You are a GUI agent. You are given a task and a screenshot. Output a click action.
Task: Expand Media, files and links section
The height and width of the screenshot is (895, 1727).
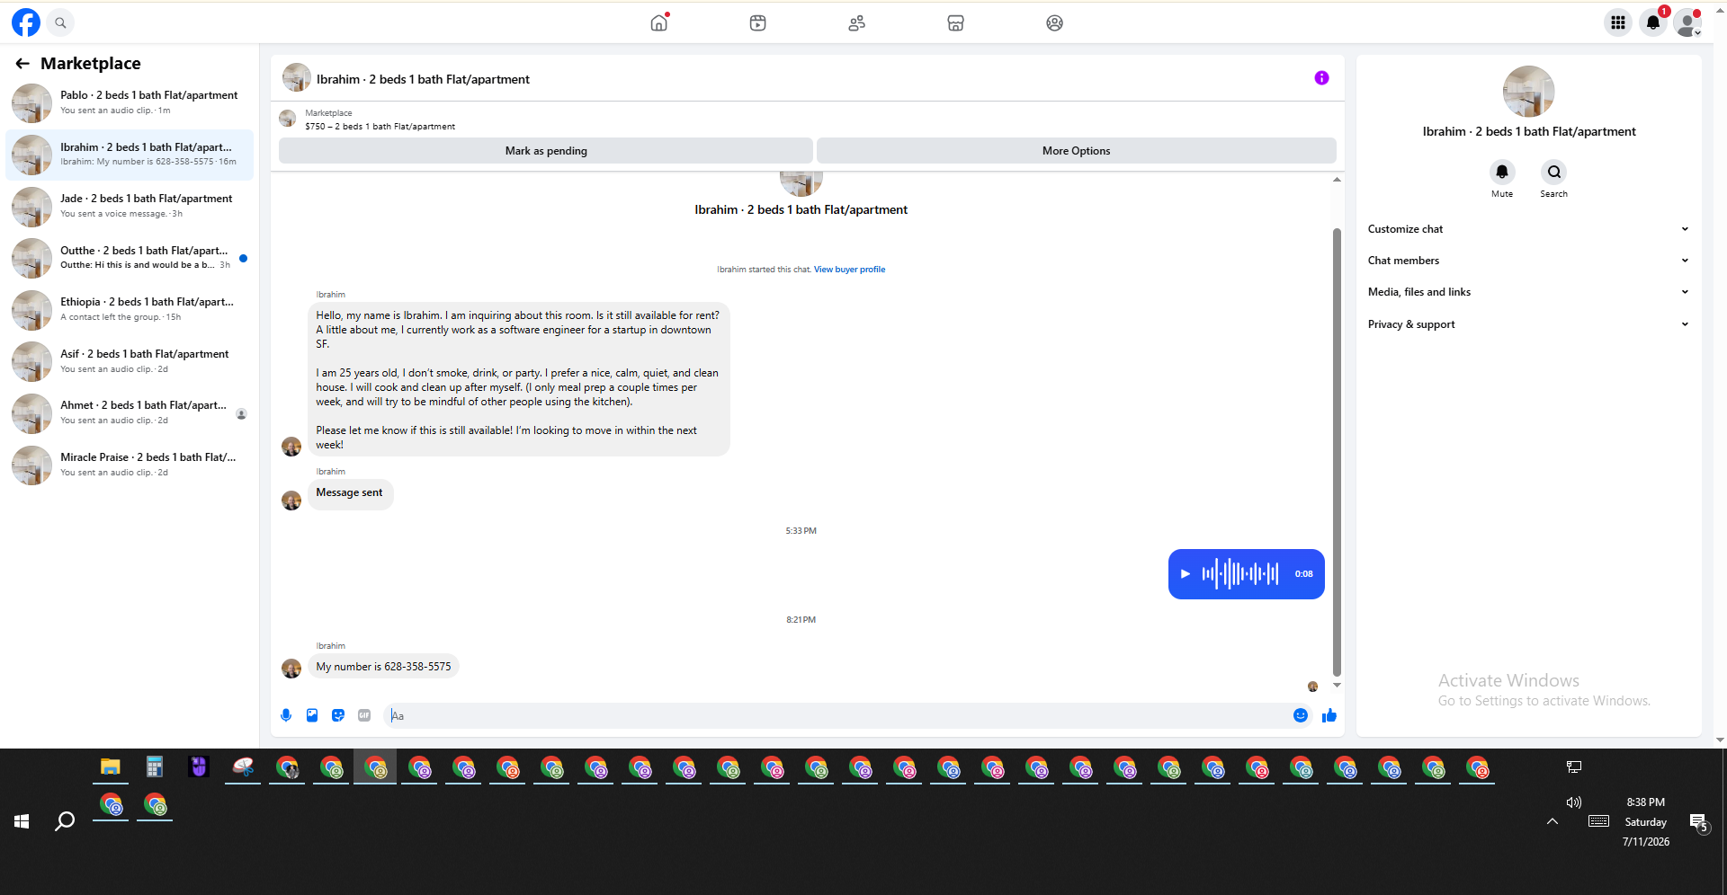[1528, 292]
